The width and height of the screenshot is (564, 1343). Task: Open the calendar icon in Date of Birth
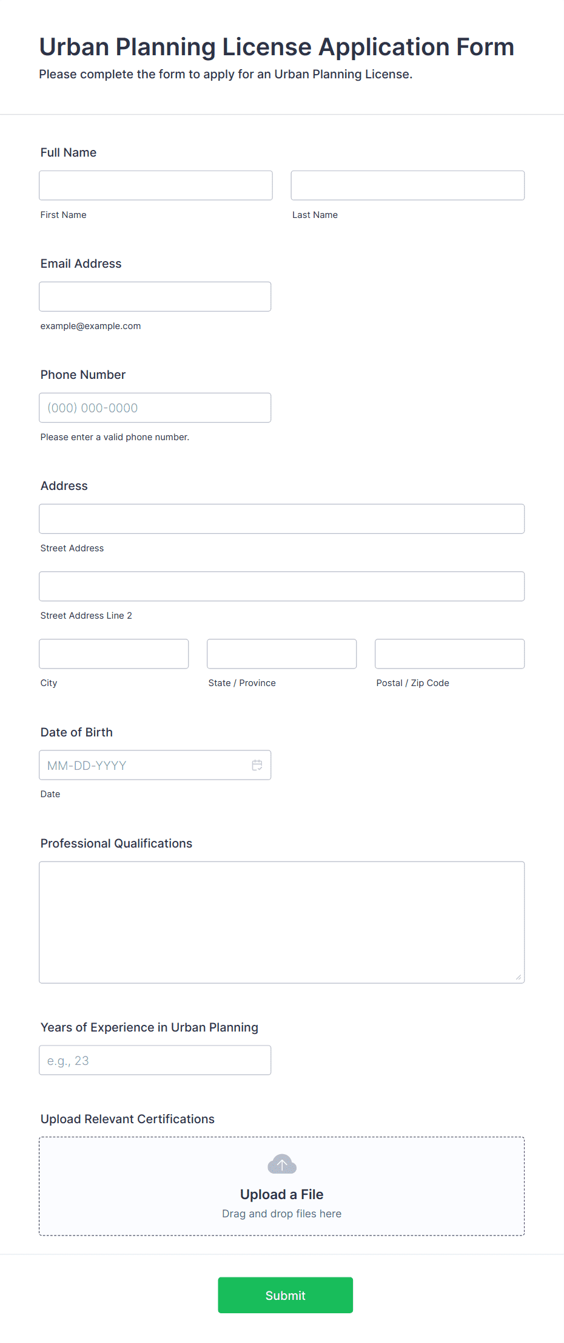pos(257,765)
